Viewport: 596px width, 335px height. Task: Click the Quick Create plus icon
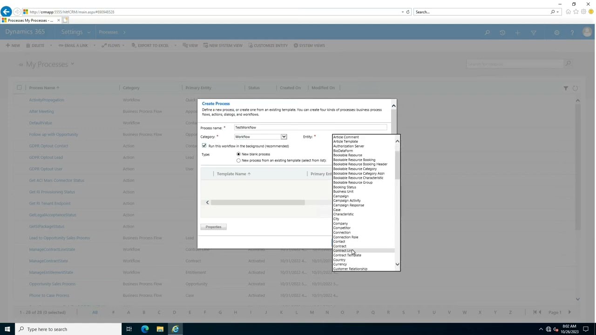[x=517, y=33]
